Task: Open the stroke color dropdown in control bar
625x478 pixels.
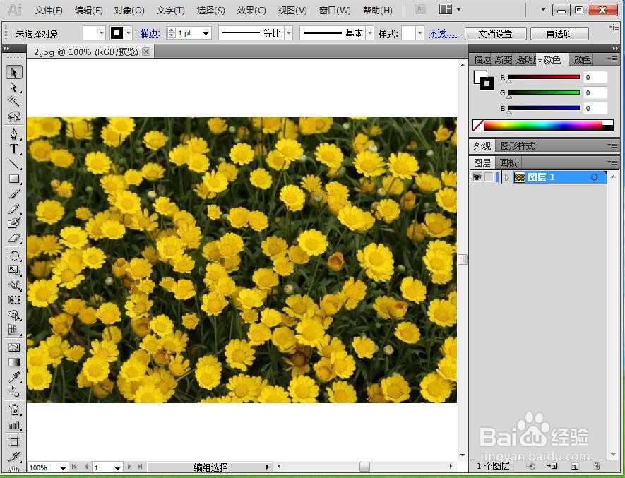Action: pos(129,33)
